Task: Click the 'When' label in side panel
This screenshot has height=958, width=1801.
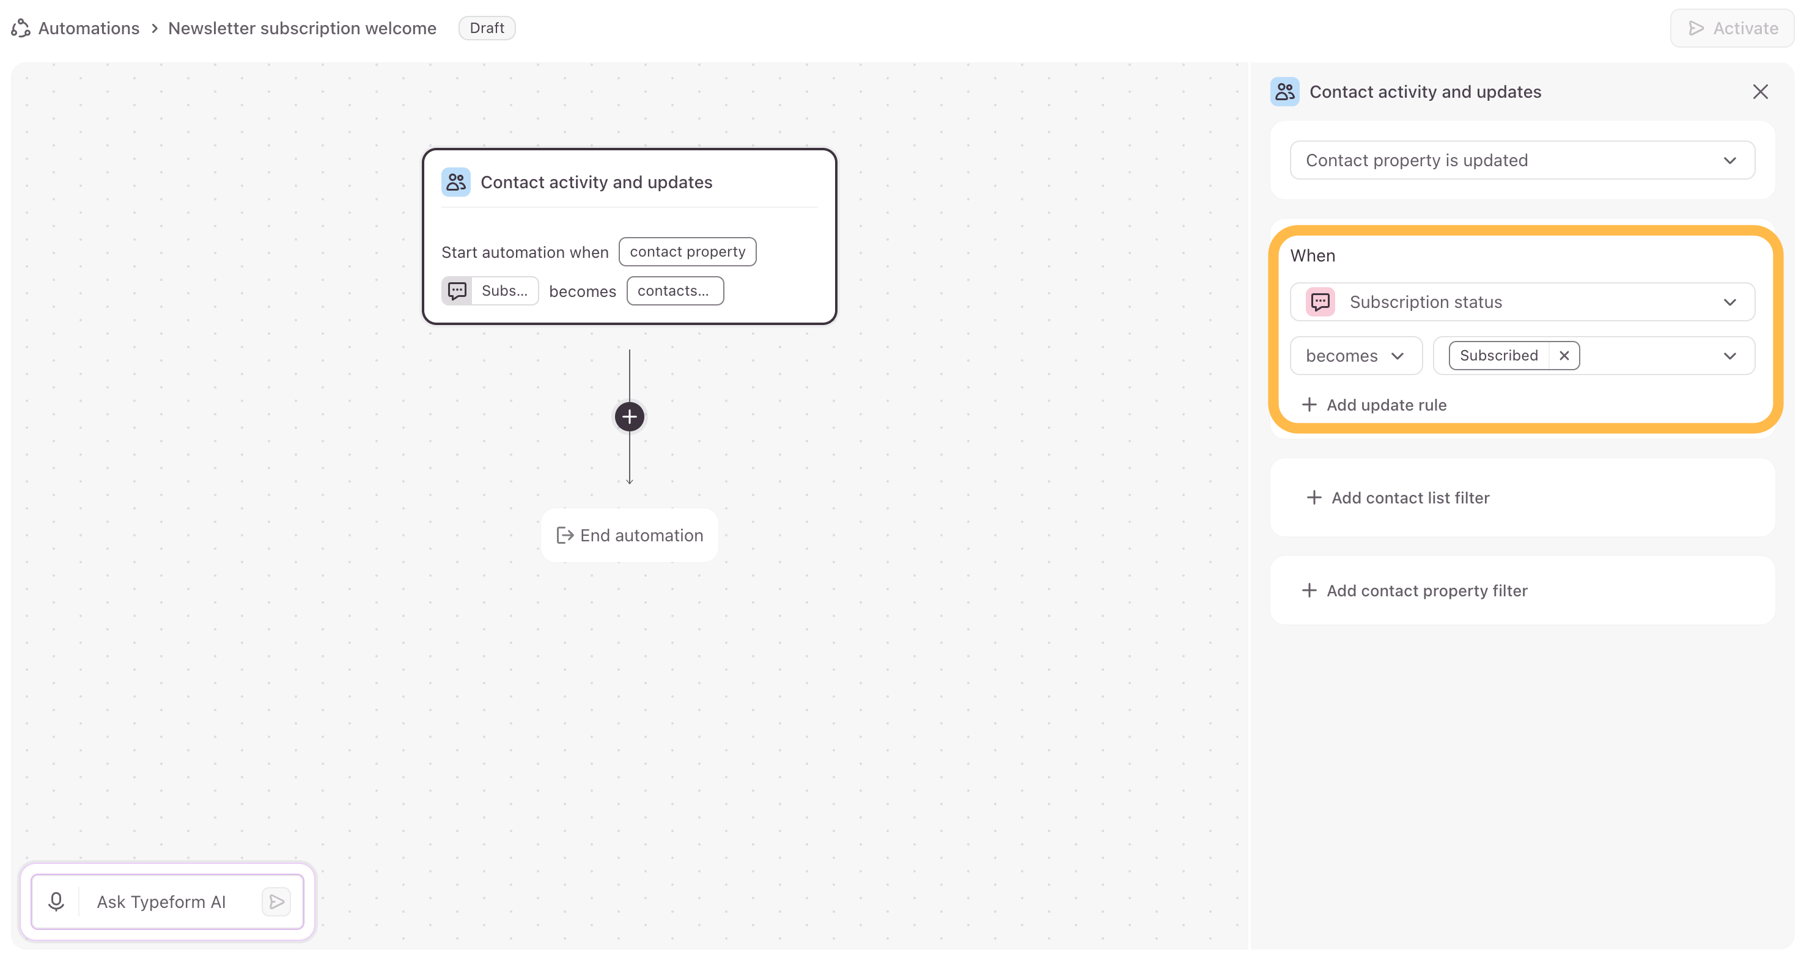Action: click(1313, 256)
